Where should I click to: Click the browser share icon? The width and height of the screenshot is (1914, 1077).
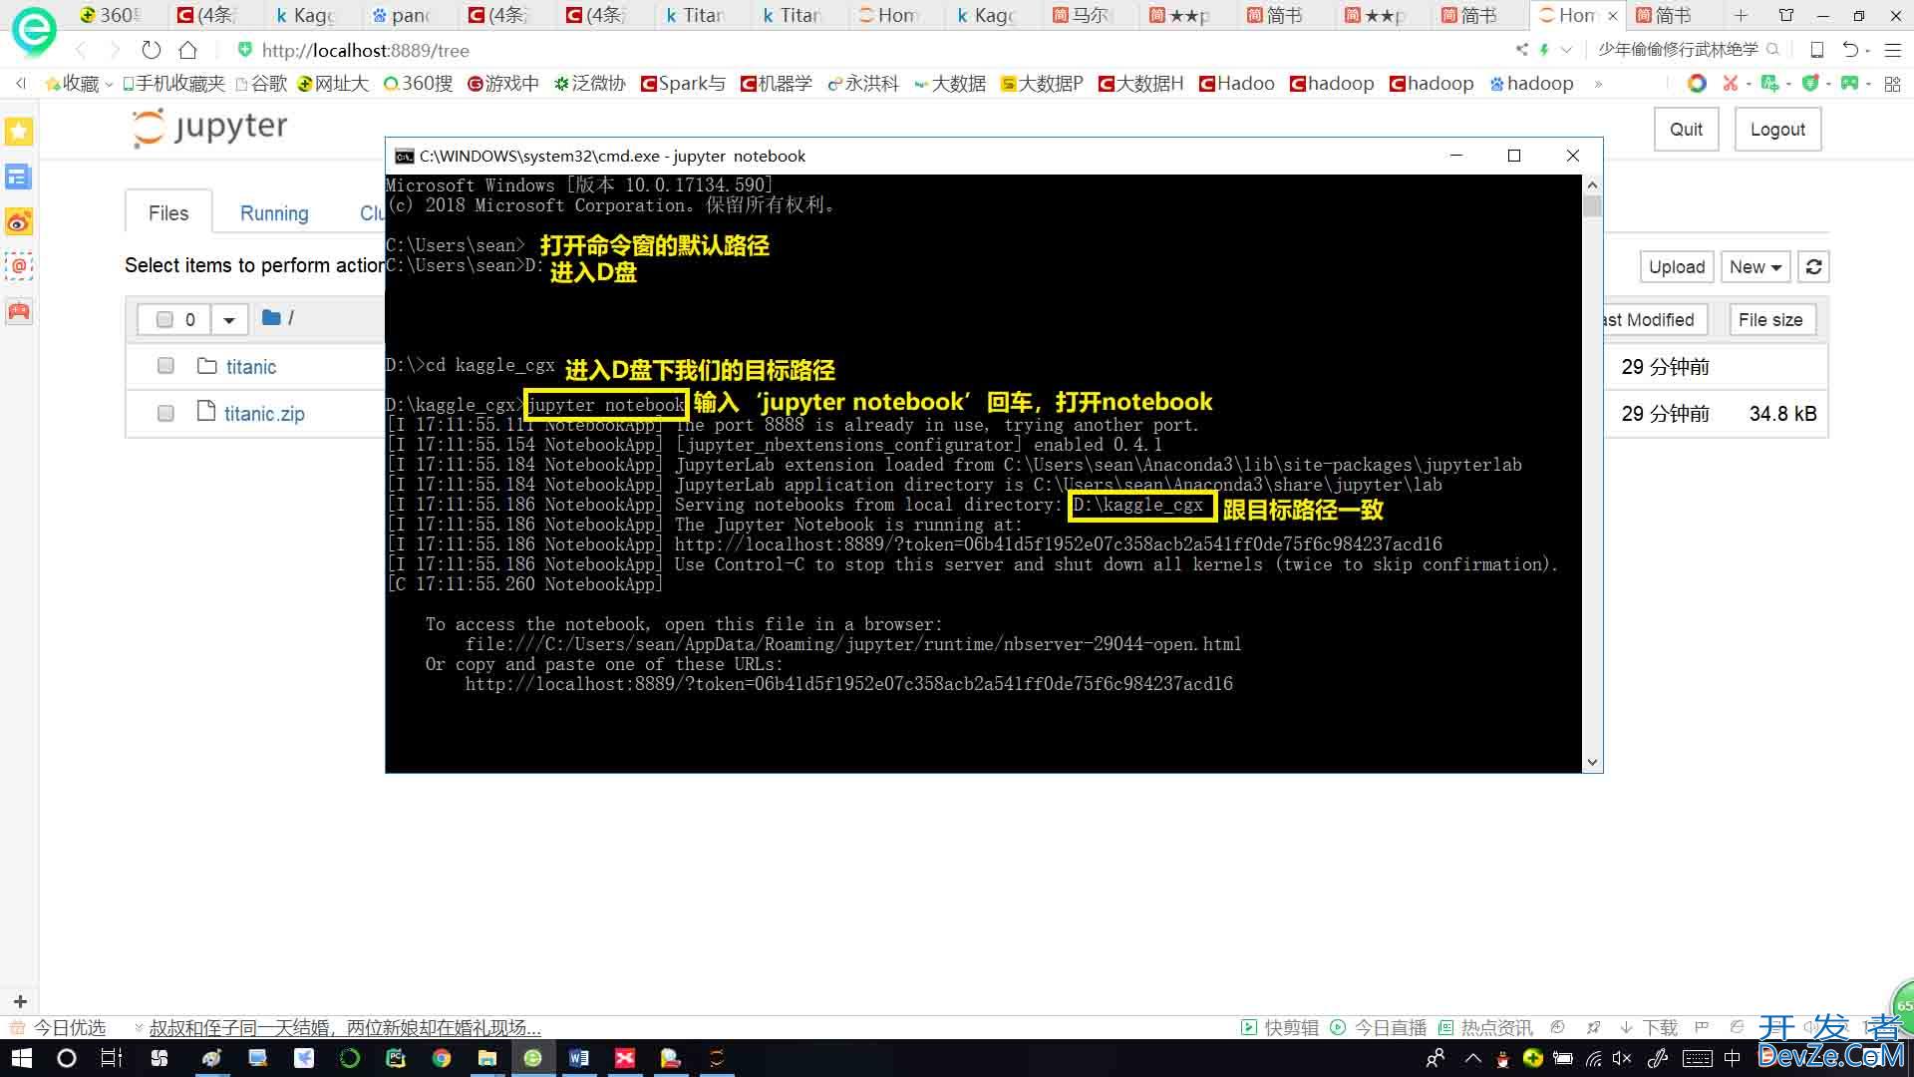(1521, 49)
